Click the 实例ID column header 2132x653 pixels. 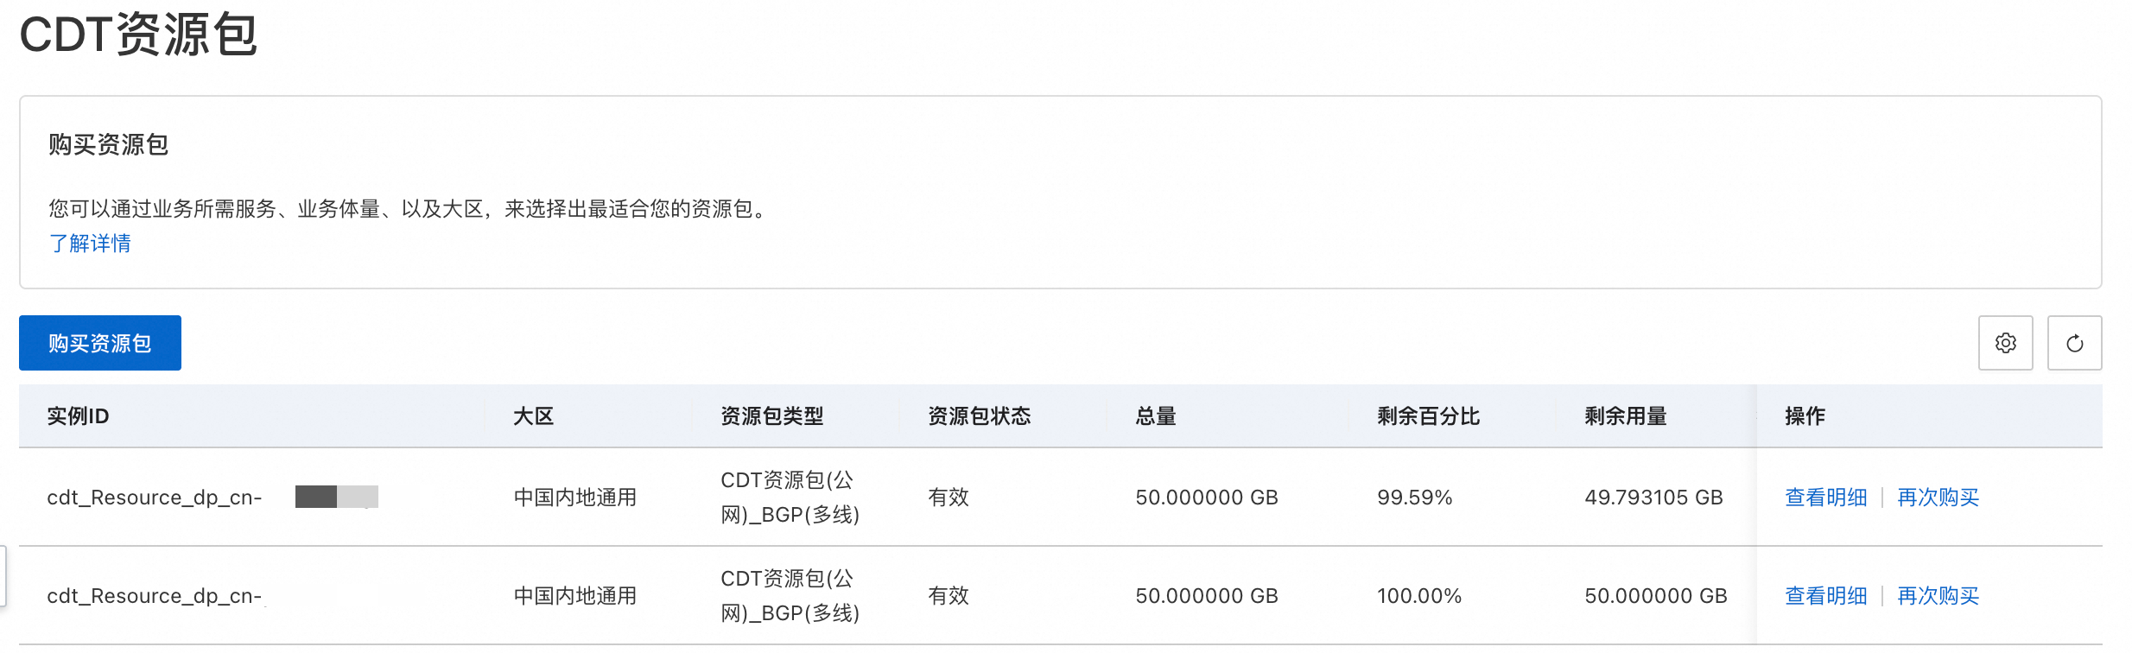pos(78,416)
